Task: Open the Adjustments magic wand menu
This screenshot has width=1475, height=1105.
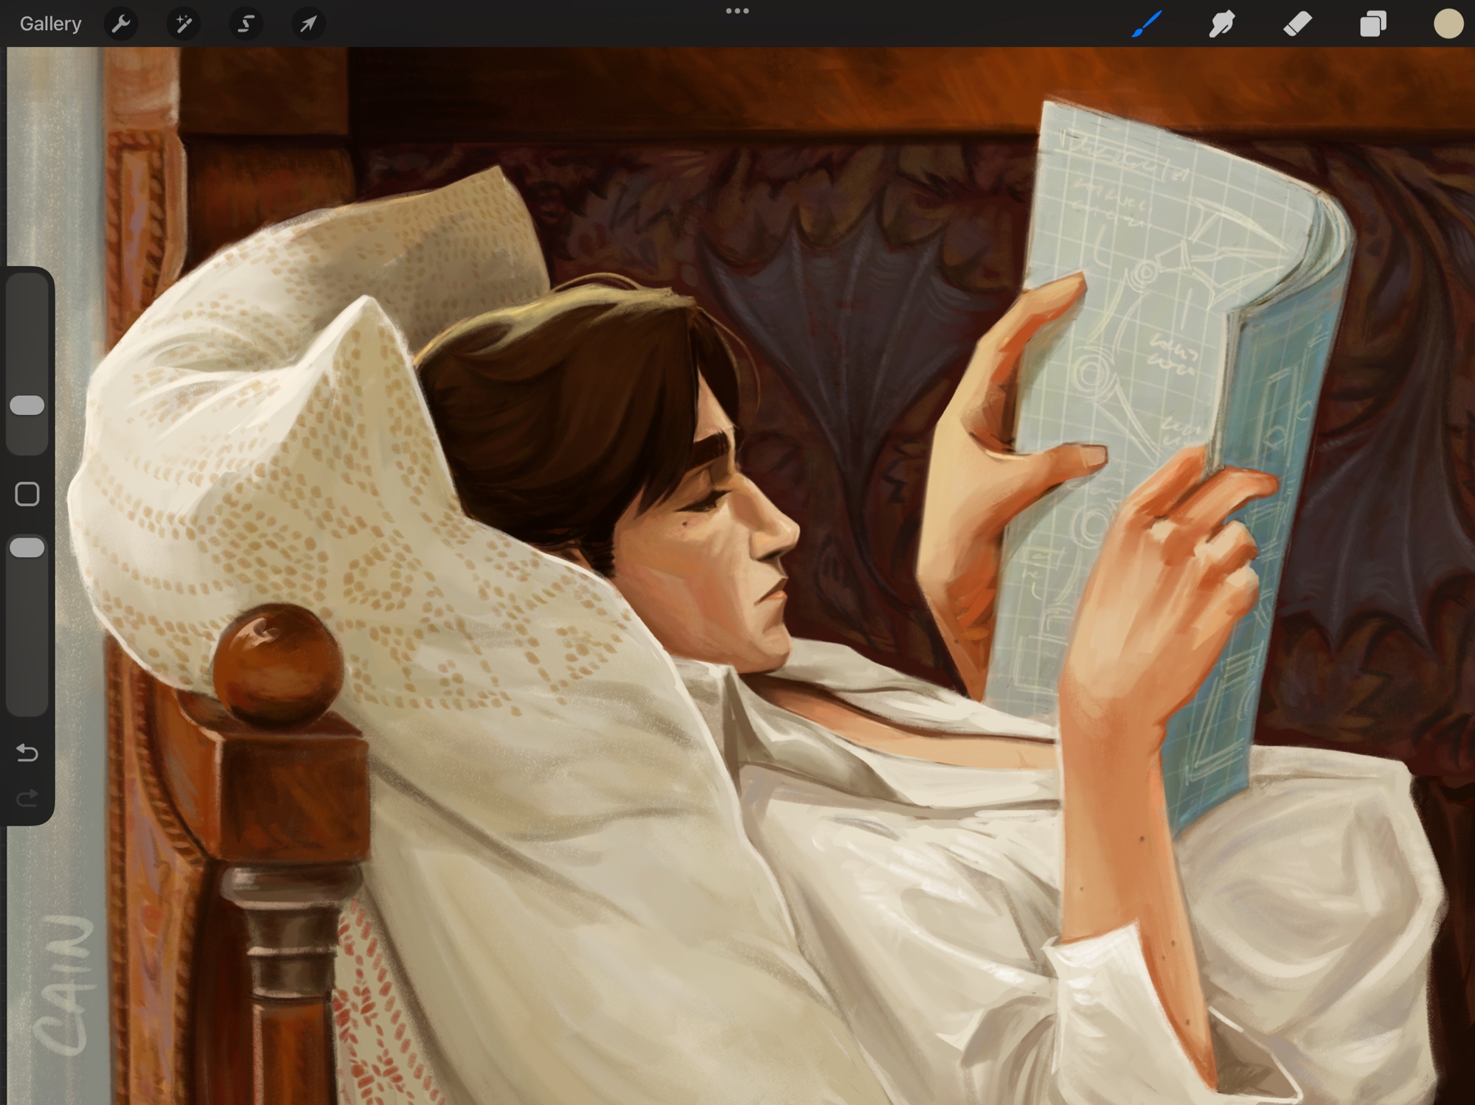Action: click(x=183, y=24)
